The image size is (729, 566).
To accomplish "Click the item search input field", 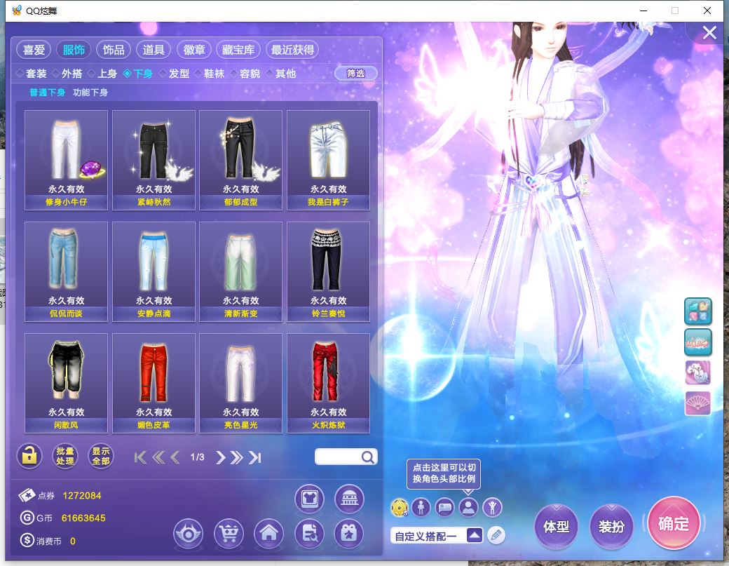I will [346, 457].
